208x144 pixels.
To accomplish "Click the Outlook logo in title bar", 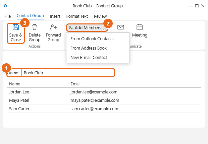I will (x=5, y=6).
